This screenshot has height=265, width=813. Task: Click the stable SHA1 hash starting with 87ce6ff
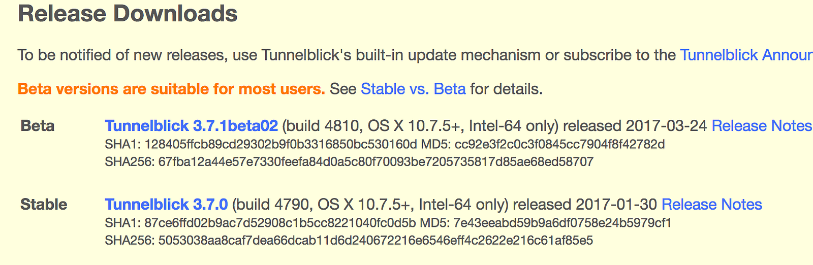click(280, 223)
